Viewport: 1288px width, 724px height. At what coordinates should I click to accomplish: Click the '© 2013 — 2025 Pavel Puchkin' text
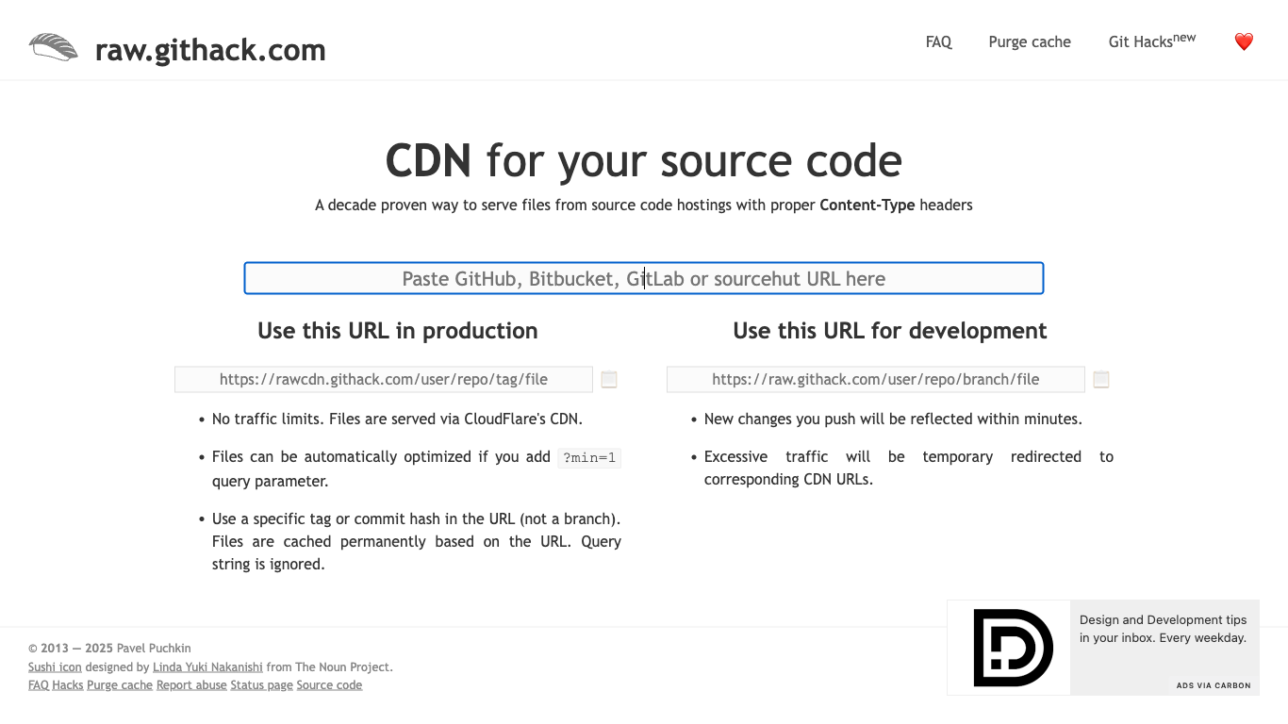(109, 648)
